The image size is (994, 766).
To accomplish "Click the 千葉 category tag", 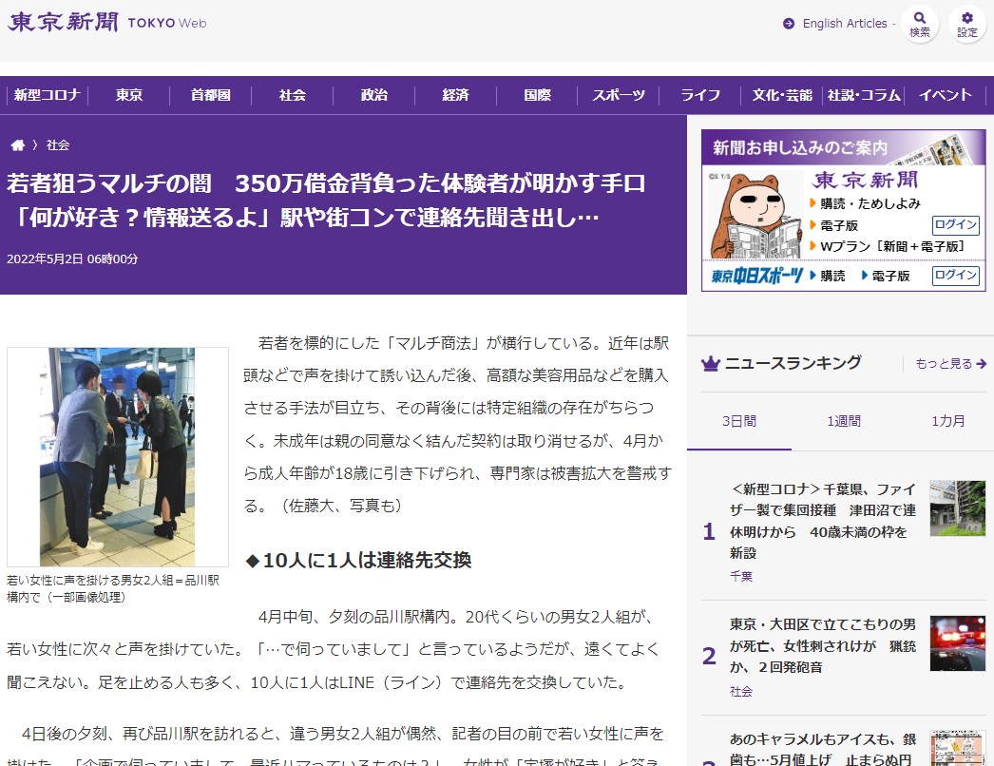I will pyautogui.click(x=741, y=577).
